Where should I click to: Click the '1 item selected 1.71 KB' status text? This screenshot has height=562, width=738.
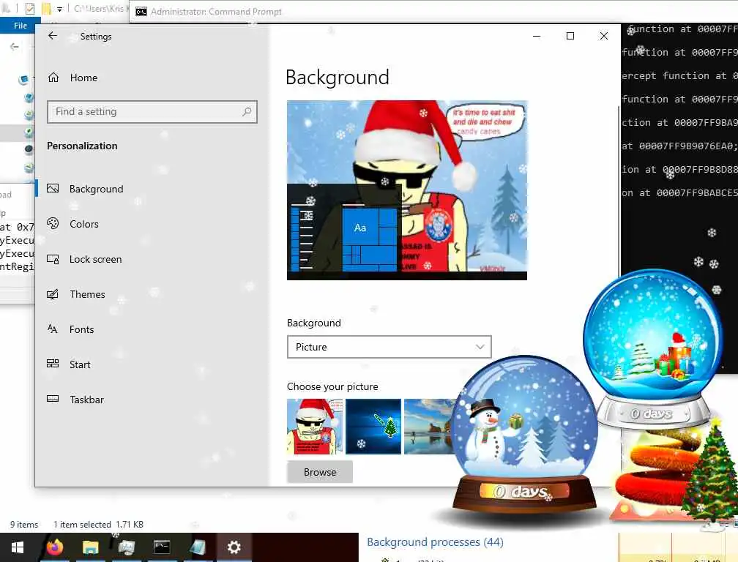98,525
